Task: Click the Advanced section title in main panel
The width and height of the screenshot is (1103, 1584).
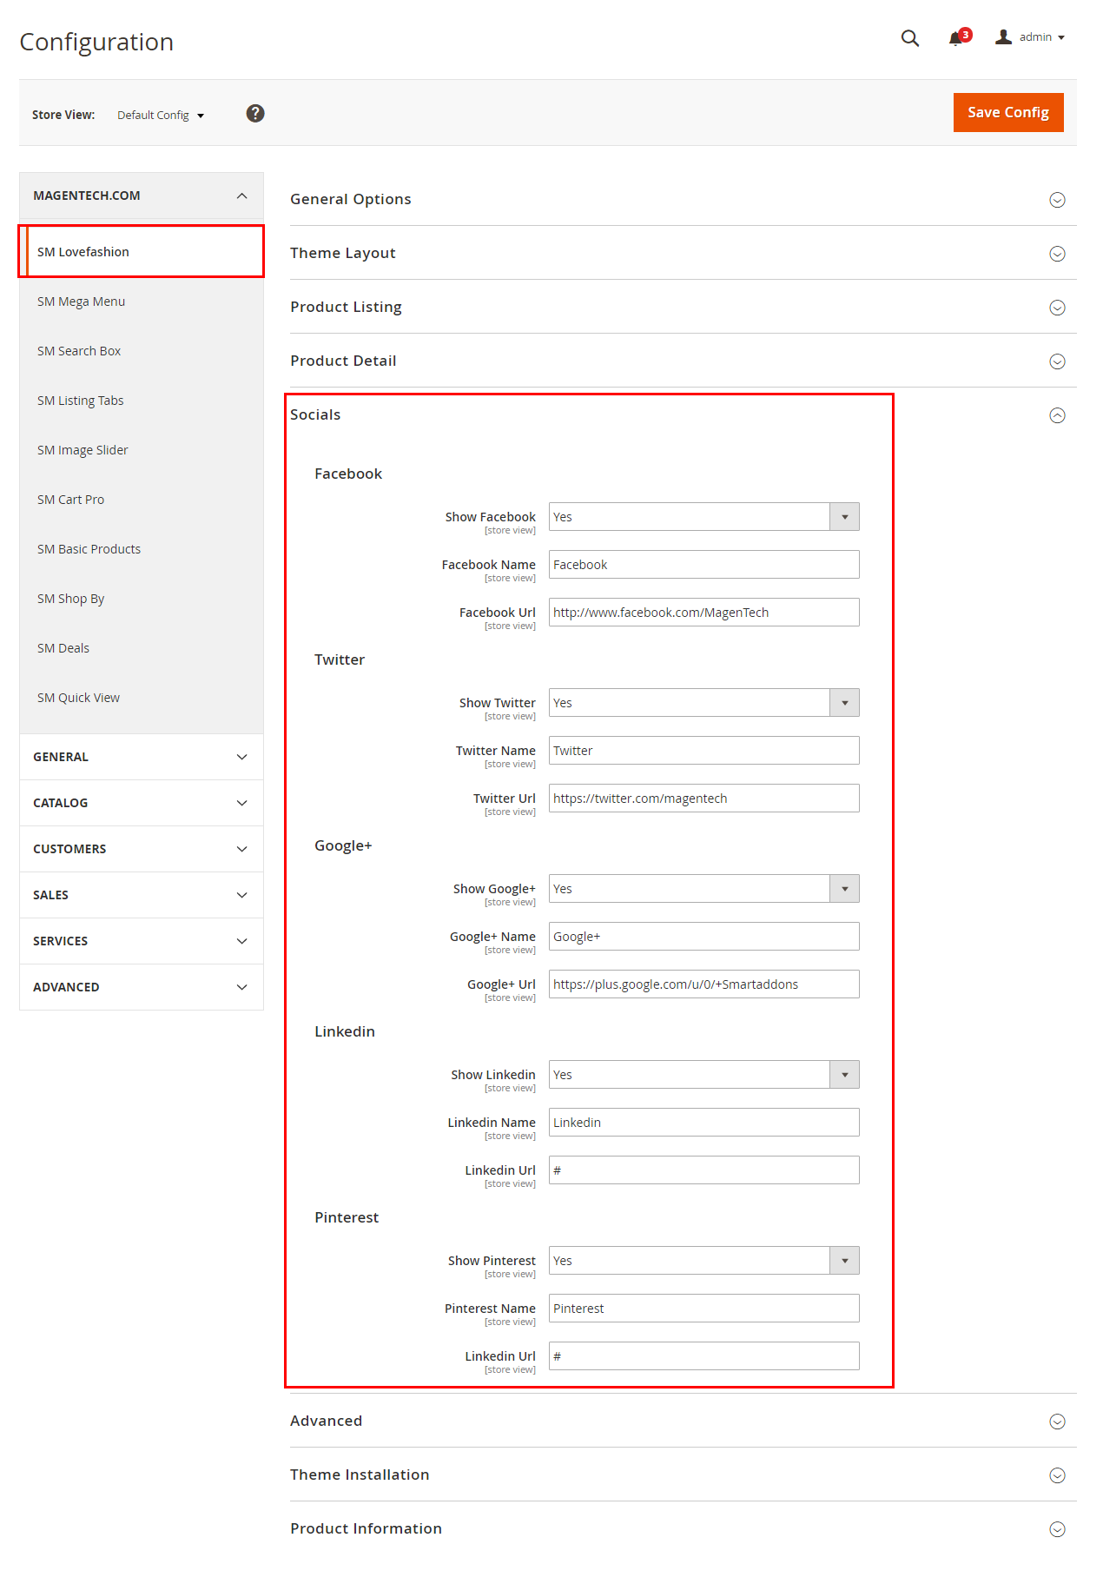Action: click(x=326, y=1421)
